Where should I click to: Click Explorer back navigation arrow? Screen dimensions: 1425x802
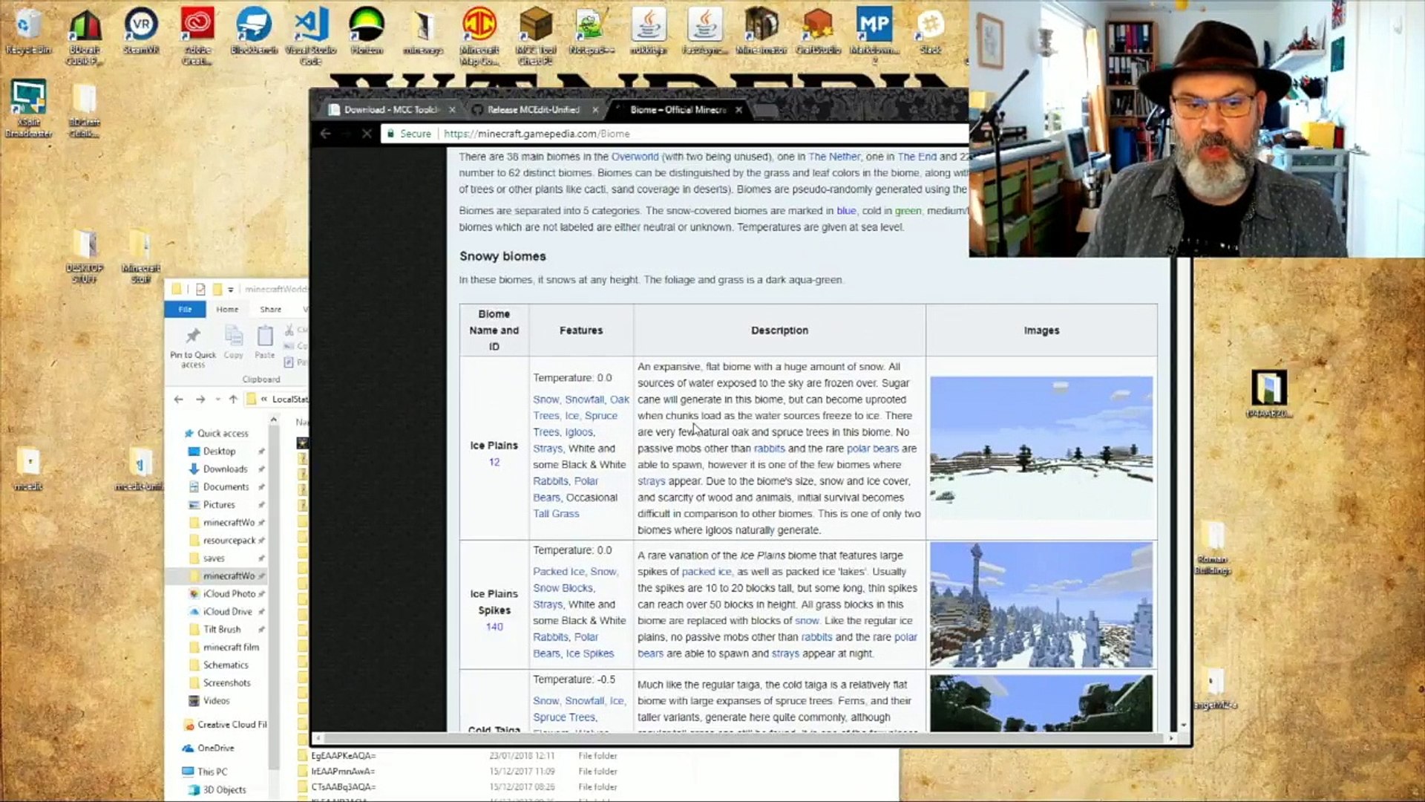tap(179, 400)
